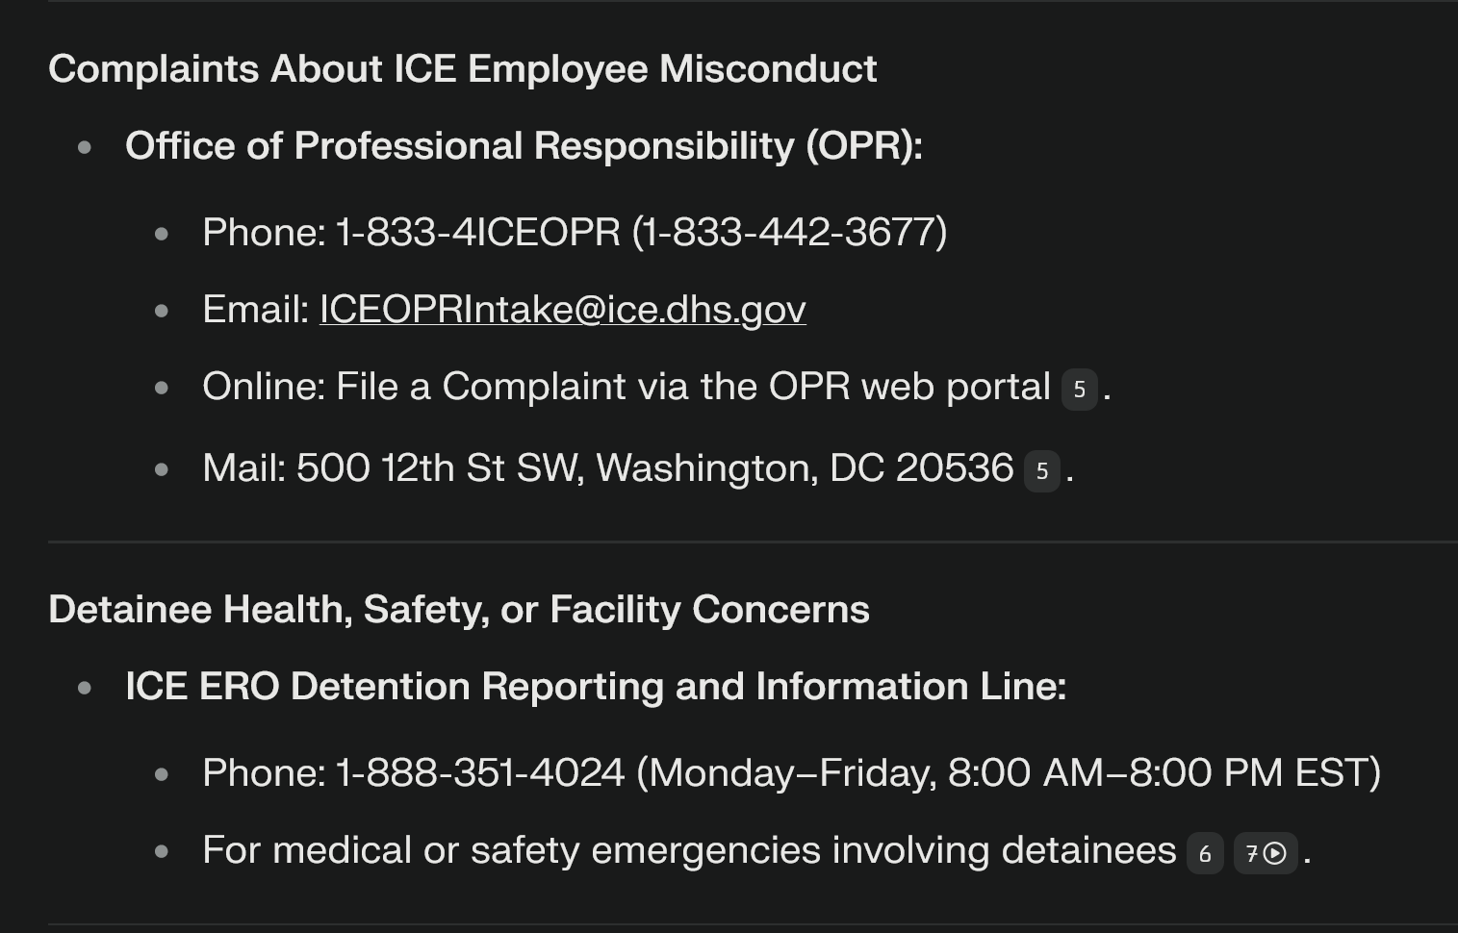Image resolution: width=1458 pixels, height=933 pixels.
Task: Click the Complaints About ICE Employee Misconduct heading
Action: point(463,69)
